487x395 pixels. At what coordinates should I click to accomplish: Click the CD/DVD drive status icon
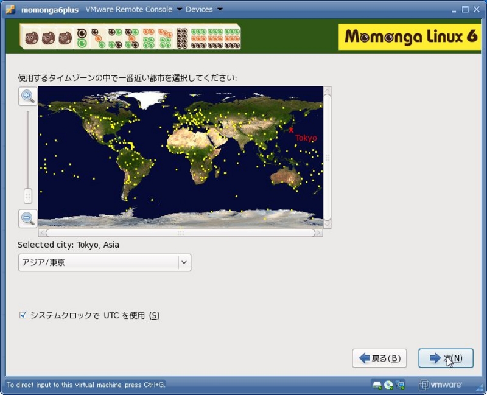click(x=388, y=385)
